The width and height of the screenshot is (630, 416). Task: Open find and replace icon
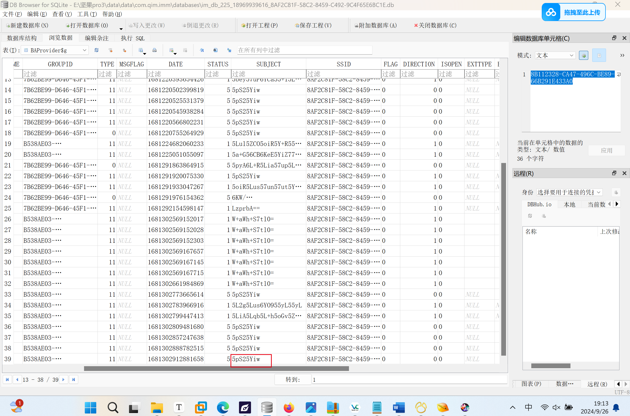click(x=229, y=50)
